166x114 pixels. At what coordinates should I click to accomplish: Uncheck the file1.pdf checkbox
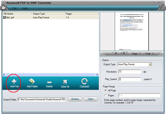4,17
